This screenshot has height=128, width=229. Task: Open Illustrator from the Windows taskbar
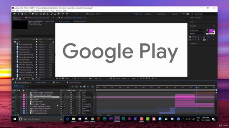(x=99, y=119)
